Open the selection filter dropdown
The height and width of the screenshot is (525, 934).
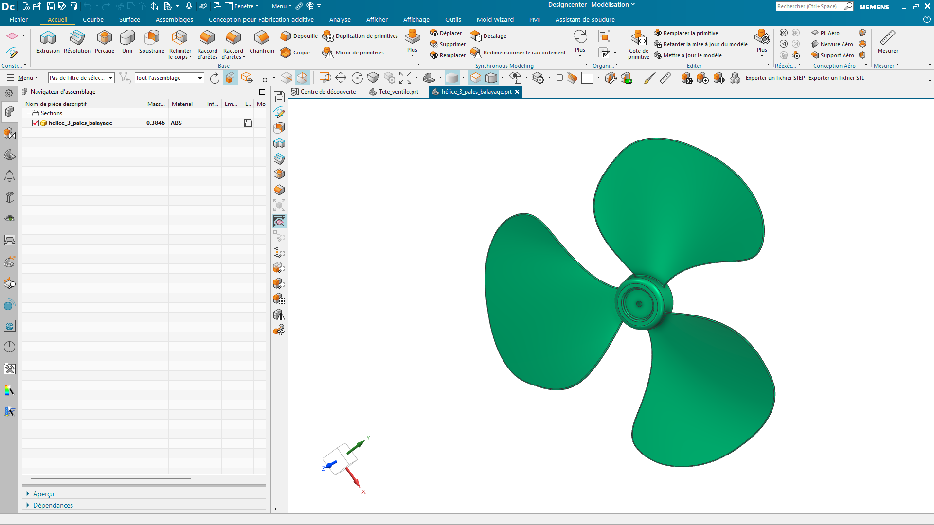pos(81,78)
